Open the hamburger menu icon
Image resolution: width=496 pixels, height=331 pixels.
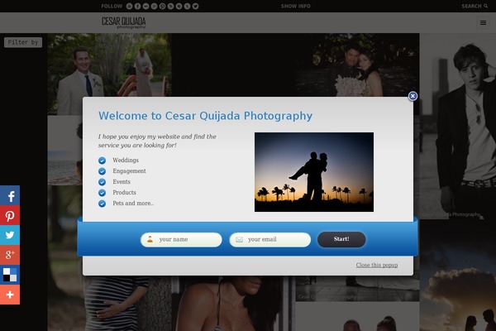(x=483, y=22)
